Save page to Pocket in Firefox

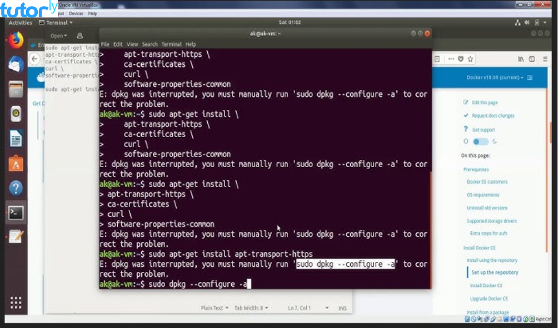point(461,59)
